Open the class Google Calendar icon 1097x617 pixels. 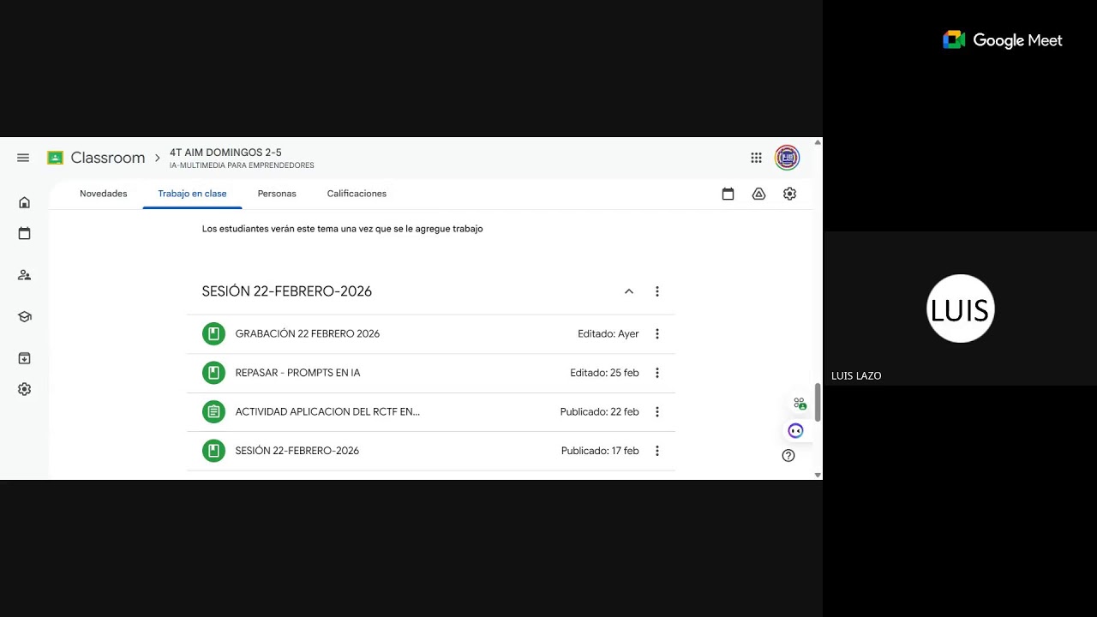[x=728, y=194]
